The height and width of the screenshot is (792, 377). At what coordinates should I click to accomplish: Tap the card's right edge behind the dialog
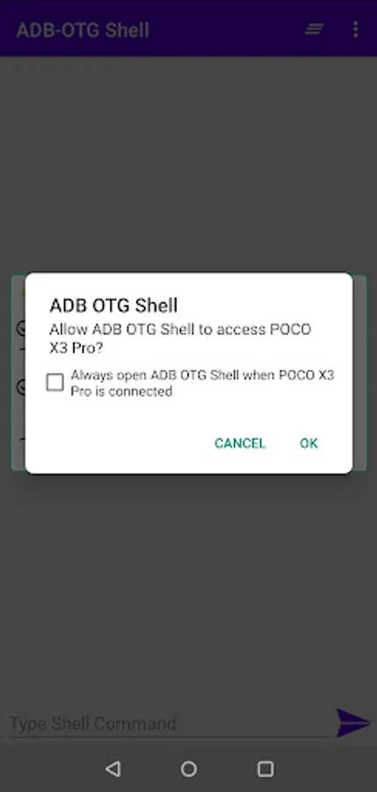click(359, 373)
